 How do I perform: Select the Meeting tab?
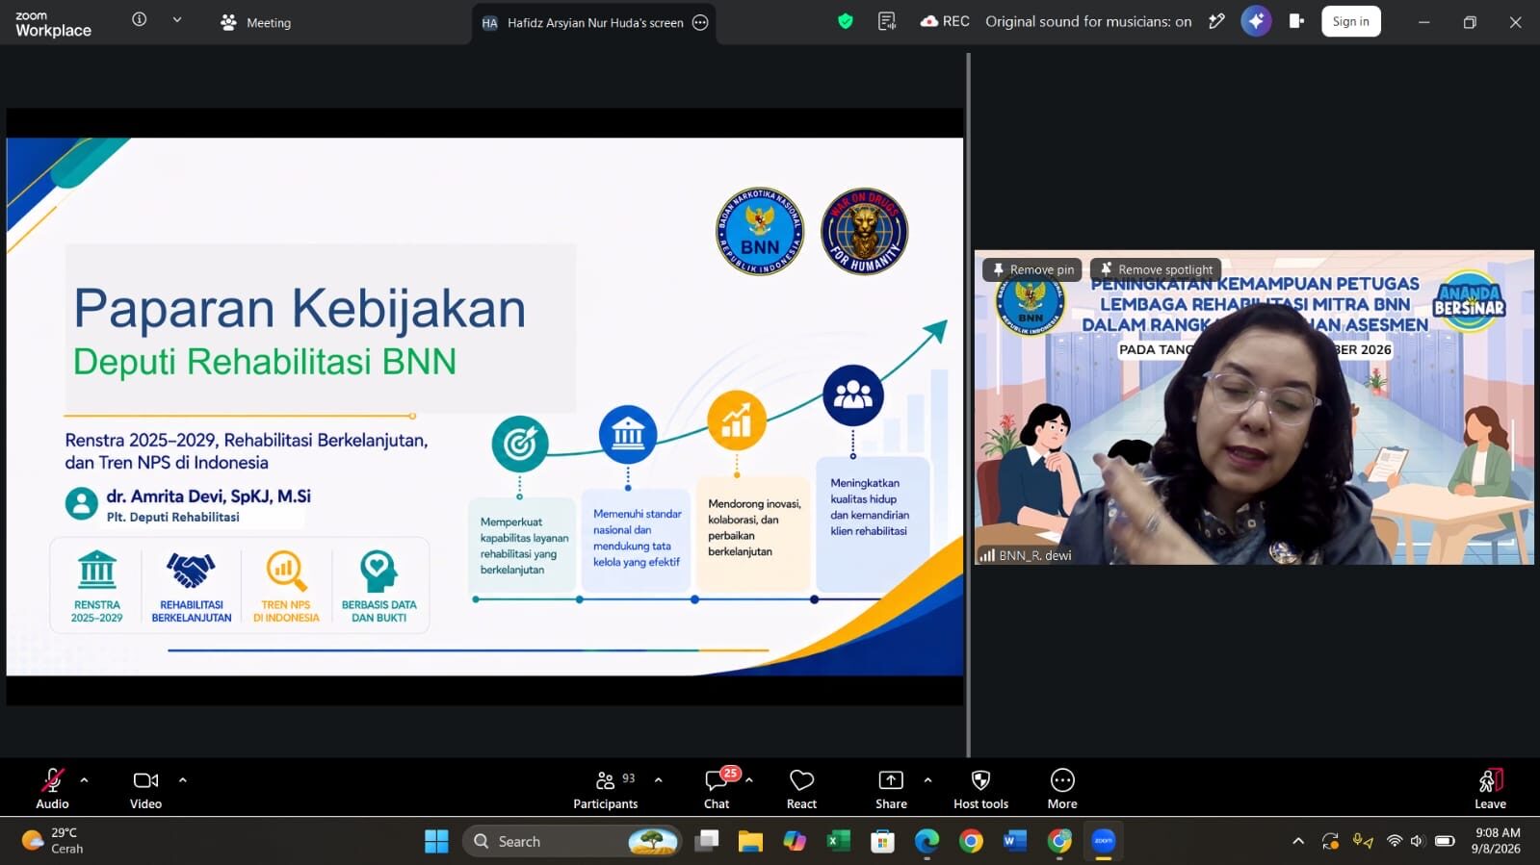(255, 22)
